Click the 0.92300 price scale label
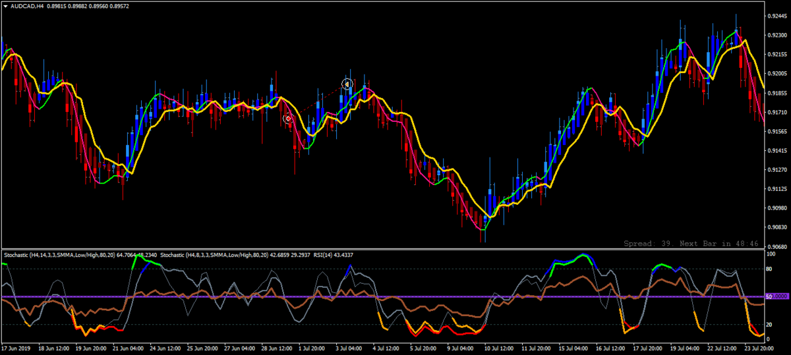This screenshot has width=791, height=355. (778, 35)
